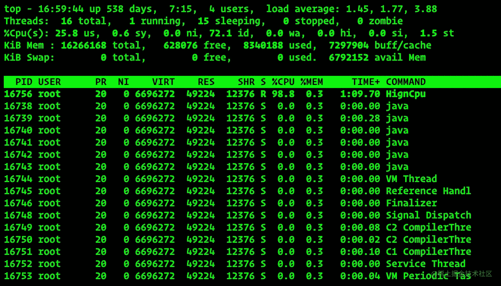This screenshot has width=501, height=286.
Task: Click the PID column header
Action: (24, 82)
